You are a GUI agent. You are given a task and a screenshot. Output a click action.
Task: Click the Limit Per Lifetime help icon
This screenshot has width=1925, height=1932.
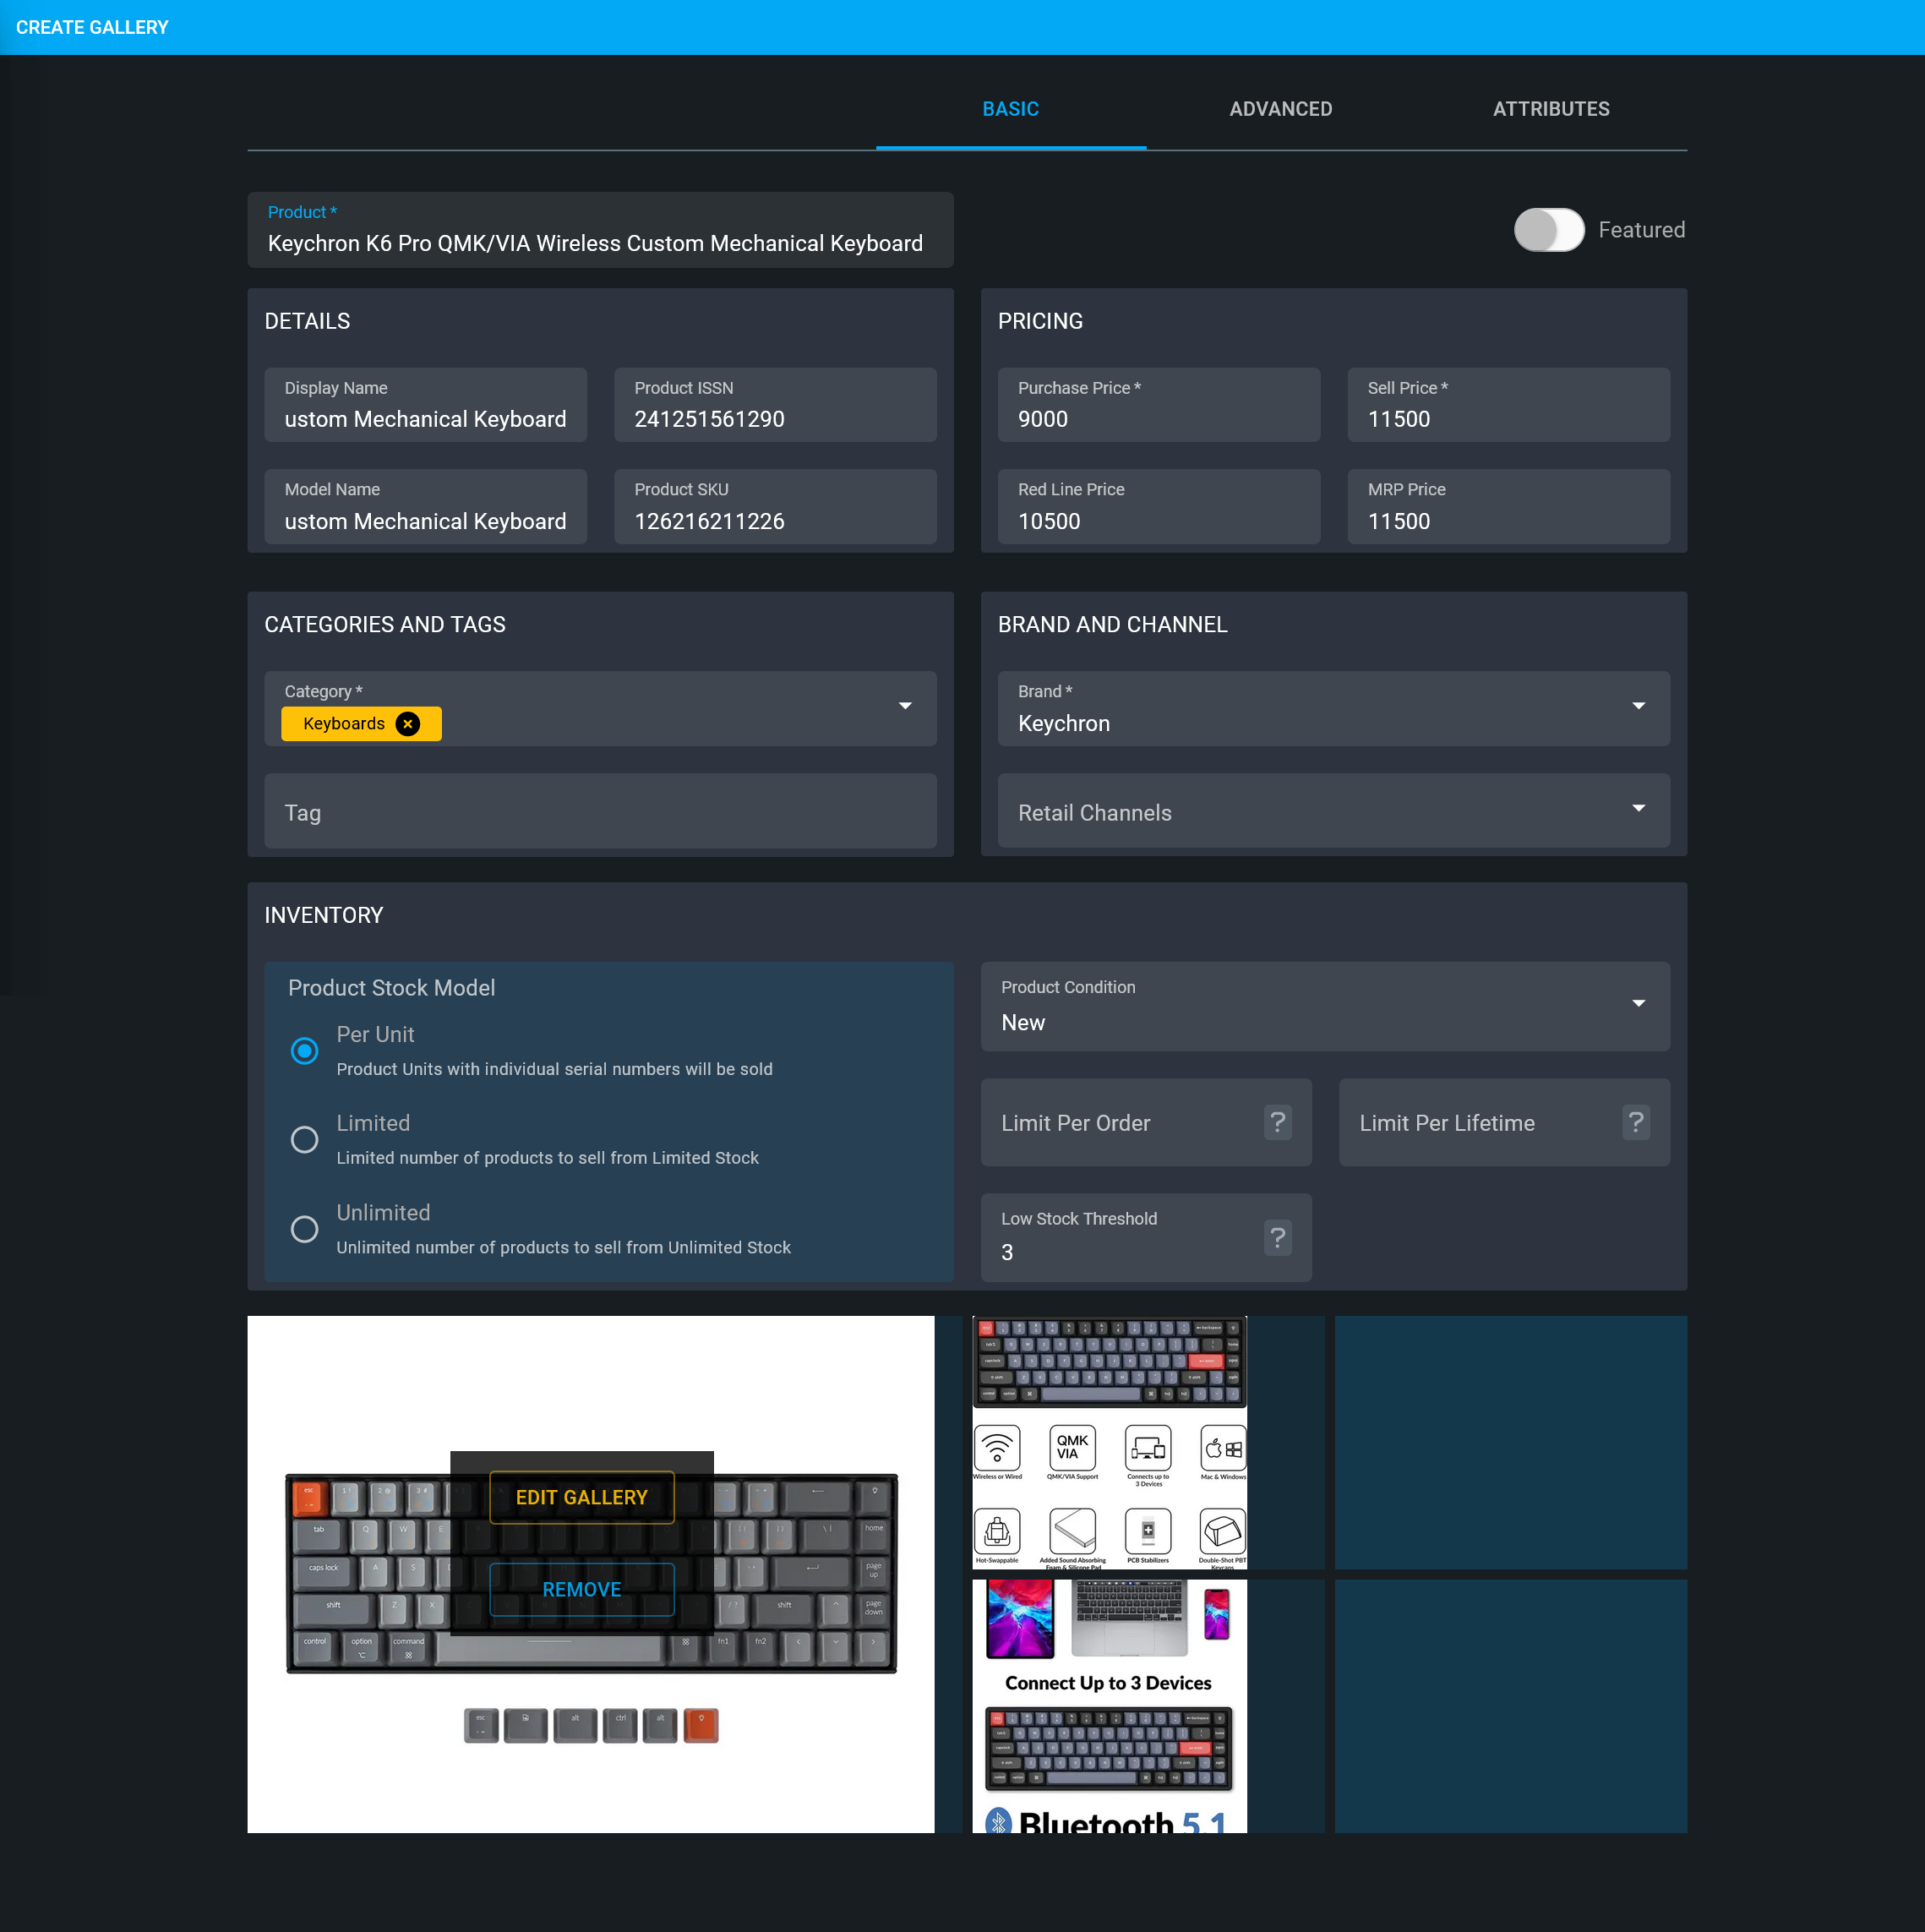click(1636, 1123)
